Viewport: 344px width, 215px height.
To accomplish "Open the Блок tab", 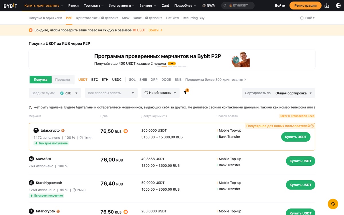I will (x=126, y=18).
